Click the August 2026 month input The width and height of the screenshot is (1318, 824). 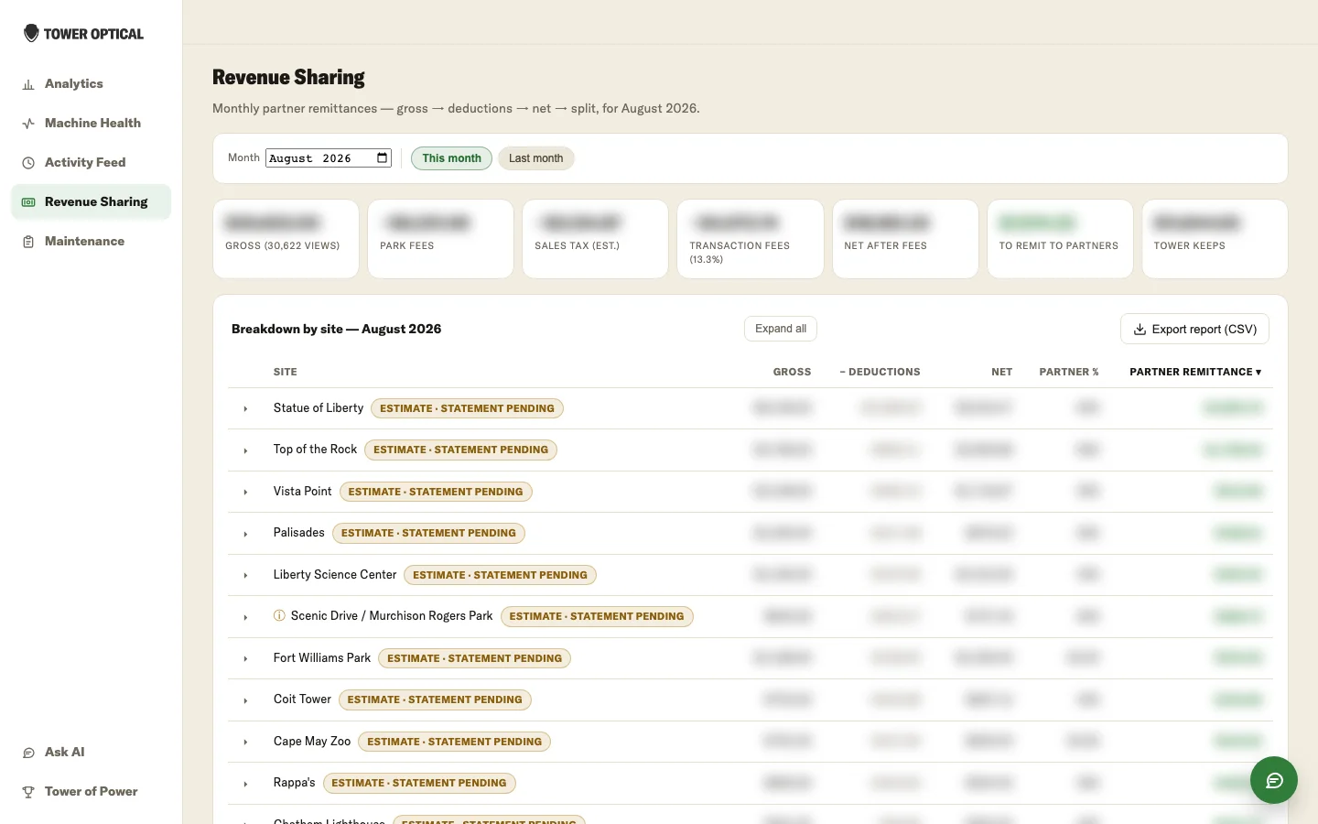[329, 157]
